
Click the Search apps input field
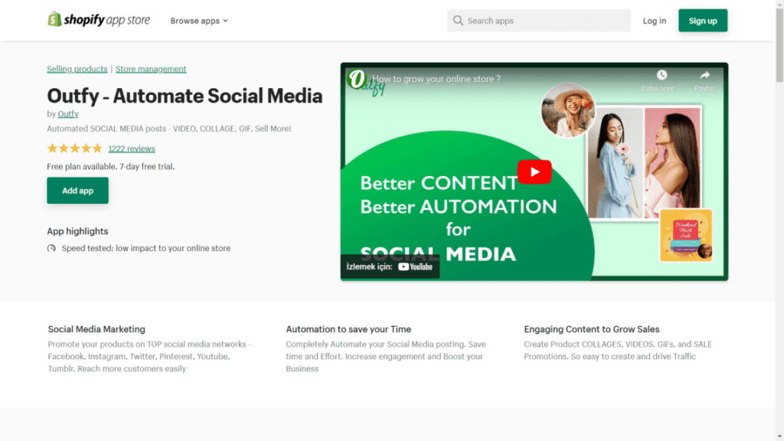[x=538, y=21]
